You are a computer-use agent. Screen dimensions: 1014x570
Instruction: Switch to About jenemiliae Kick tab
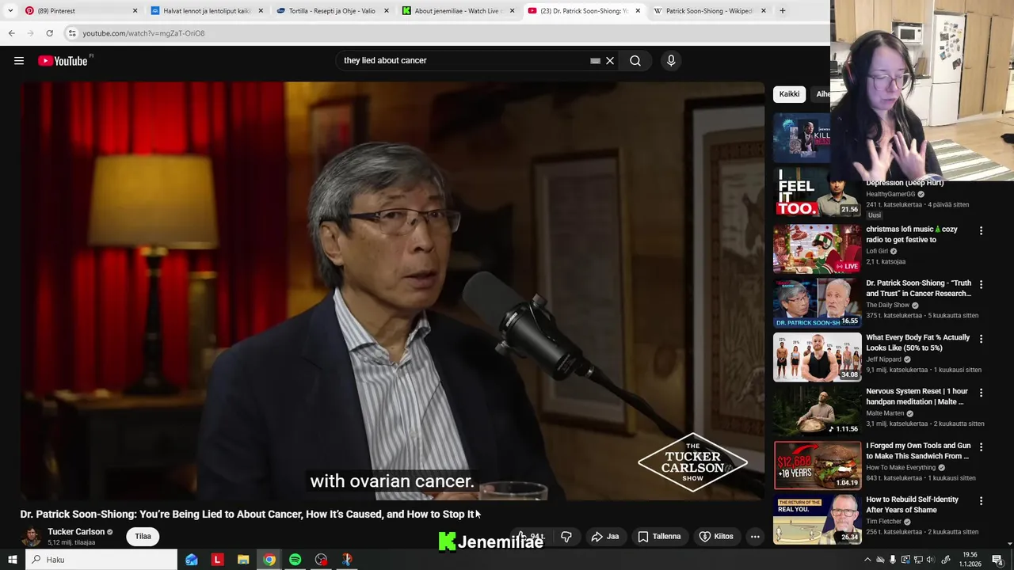coord(458,11)
